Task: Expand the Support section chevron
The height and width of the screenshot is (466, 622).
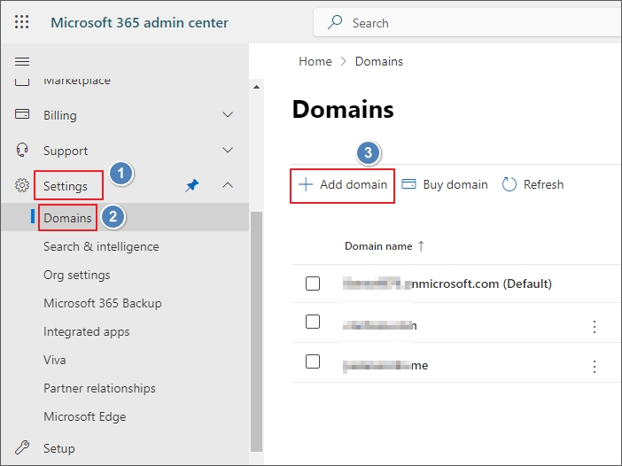Action: pos(228,150)
